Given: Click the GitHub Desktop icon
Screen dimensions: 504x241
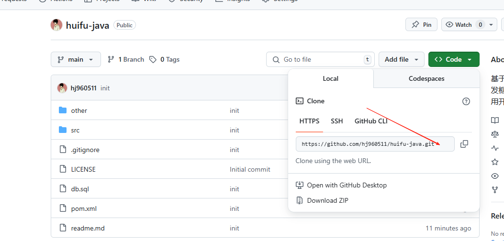Looking at the screenshot, I should click(300, 185).
